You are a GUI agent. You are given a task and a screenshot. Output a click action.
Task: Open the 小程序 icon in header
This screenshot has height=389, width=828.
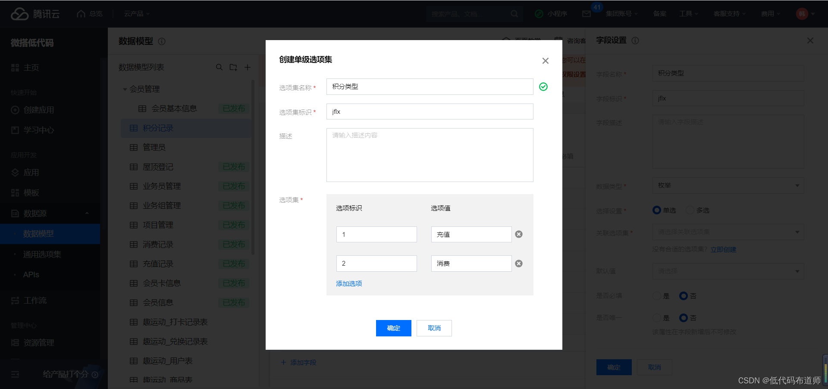[x=539, y=14]
